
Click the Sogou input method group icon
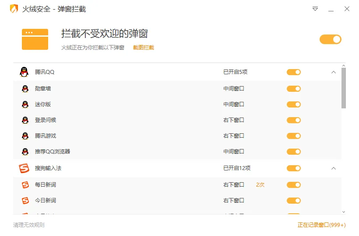(24, 168)
